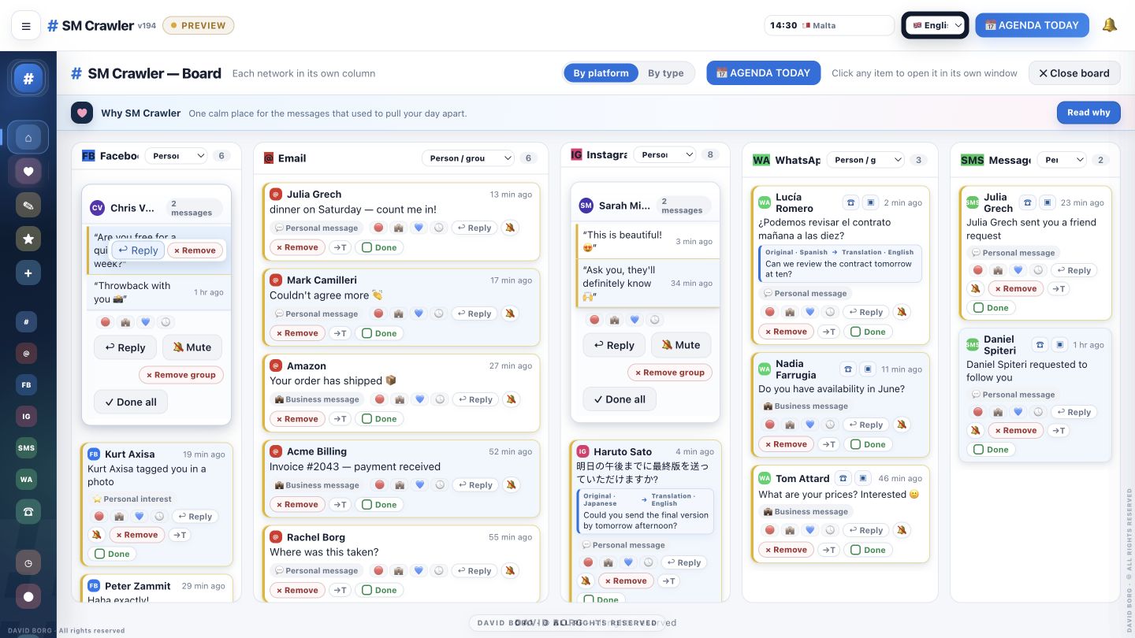Mute the Chris V. Facebook group

point(192,347)
